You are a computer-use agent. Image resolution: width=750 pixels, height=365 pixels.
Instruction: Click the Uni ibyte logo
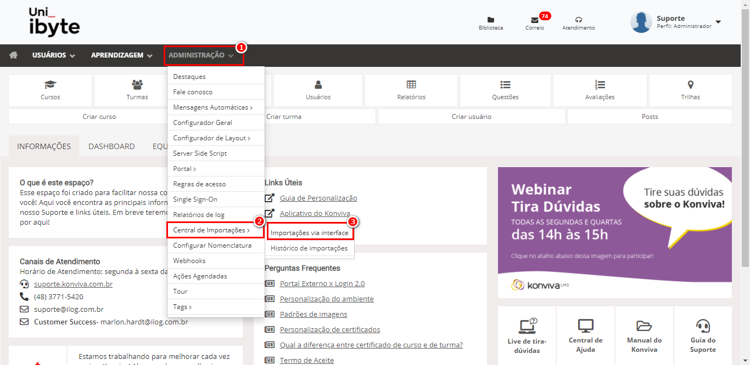pos(54,22)
